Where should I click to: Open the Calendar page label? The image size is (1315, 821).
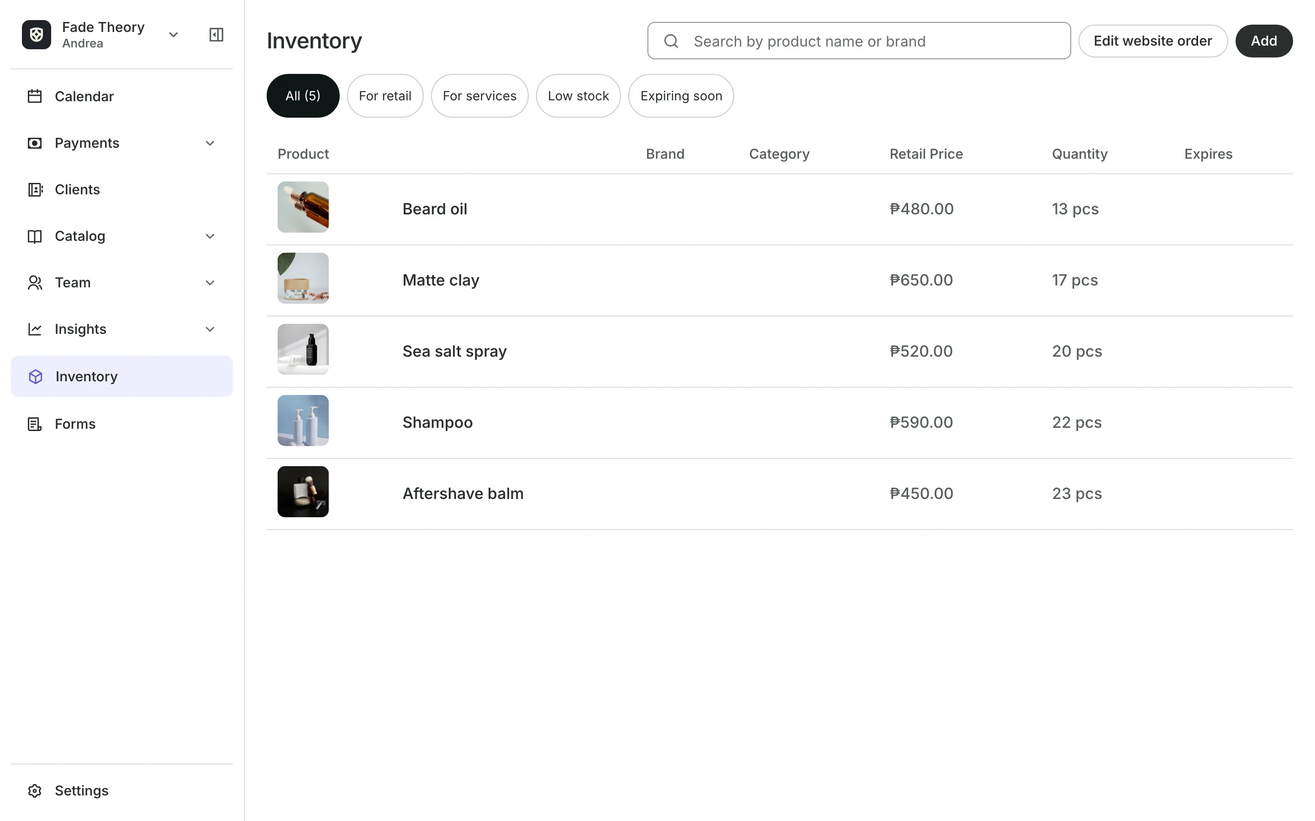[x=84, y=96]
